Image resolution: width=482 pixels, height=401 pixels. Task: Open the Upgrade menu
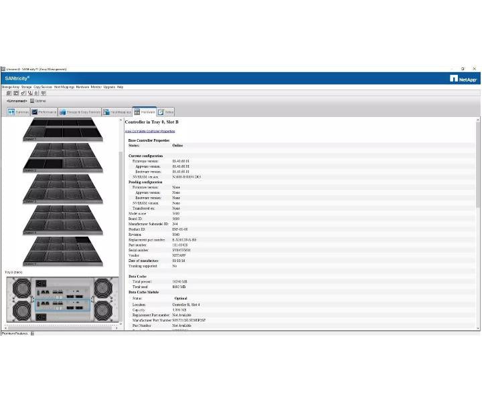coord(109,87)
